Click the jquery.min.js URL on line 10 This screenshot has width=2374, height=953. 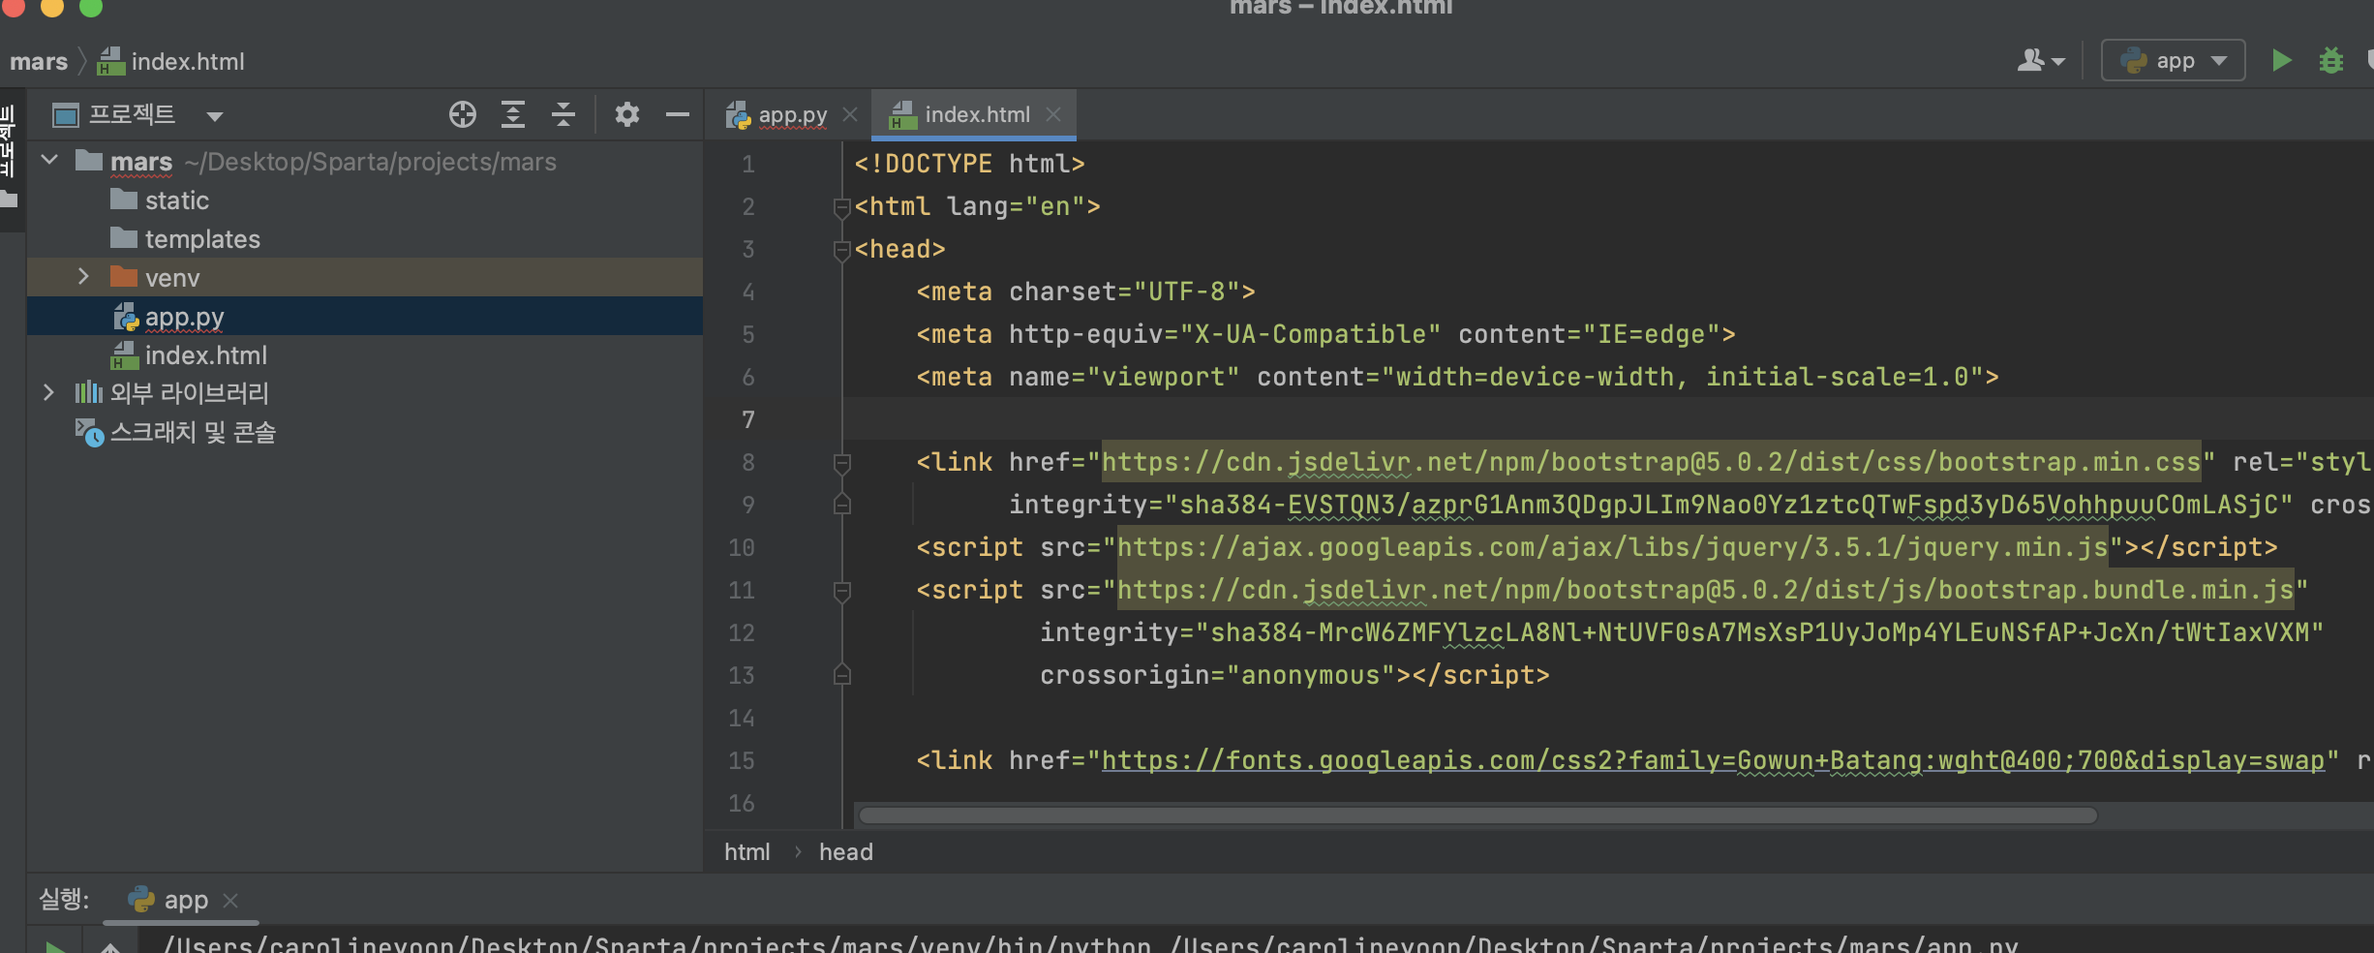pyautogui.click(x=1612, y=547)
